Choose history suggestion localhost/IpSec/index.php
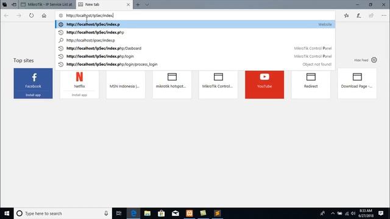390x219 pixels. pyautogui.click(x=195, y=32)
